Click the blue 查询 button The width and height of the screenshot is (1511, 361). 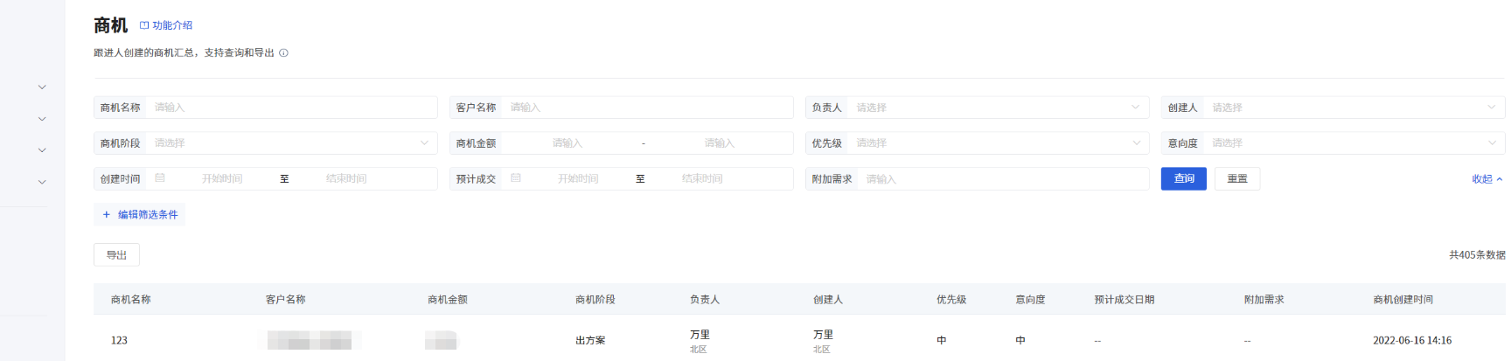click(x=1184, y=178)
